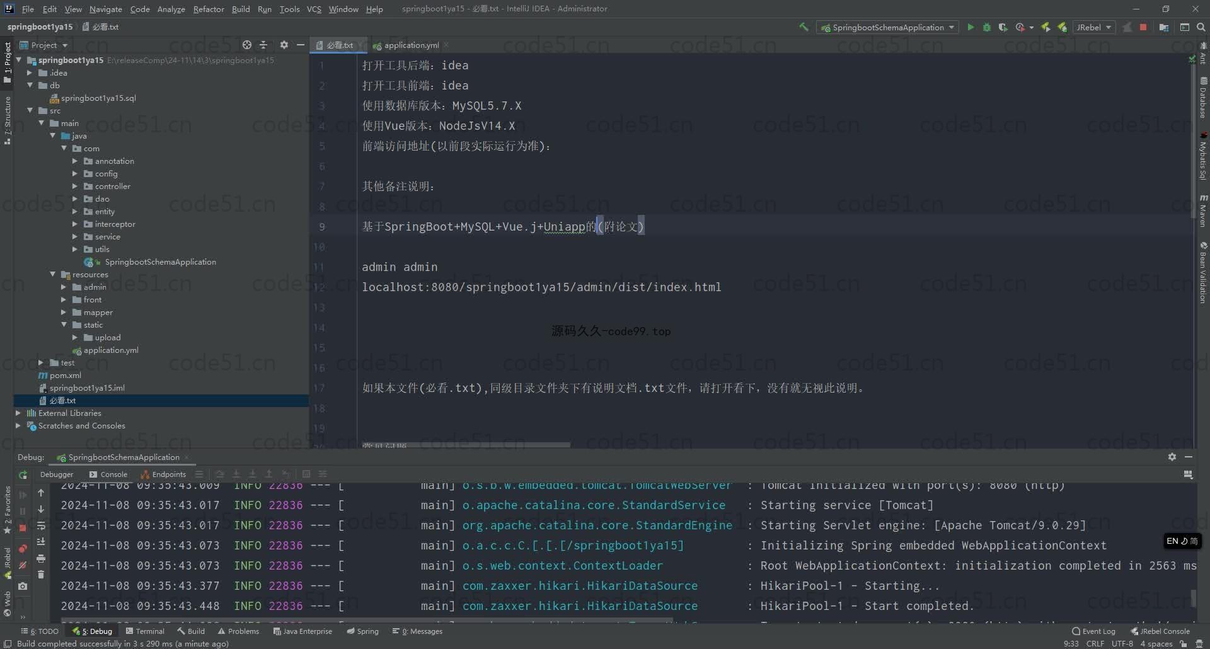Open JRebel Console
The width and height of the screenshot is (1210, 649).
click(x=1160, y=631)
